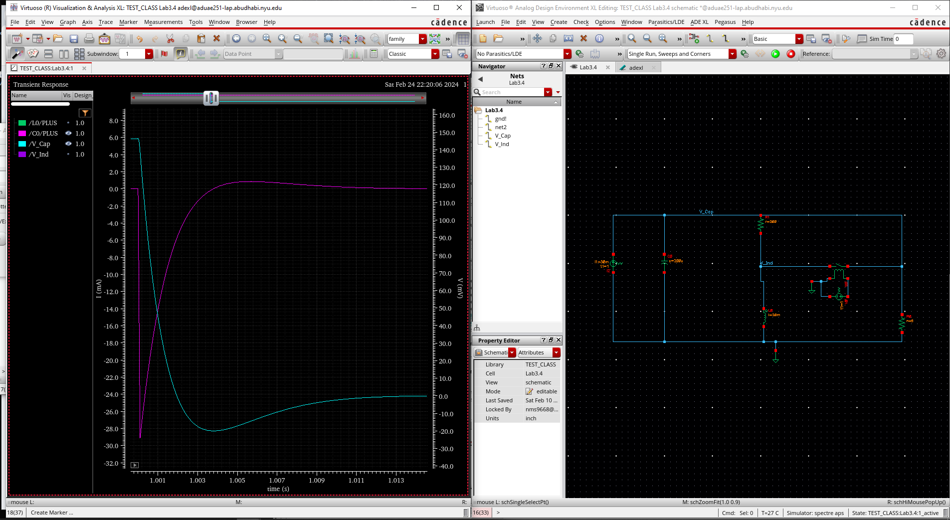The width and height of the screenshot is (950, 520).
Task: Open the Single Run, Sweeps and Corners dropdown
Action: 733,54
